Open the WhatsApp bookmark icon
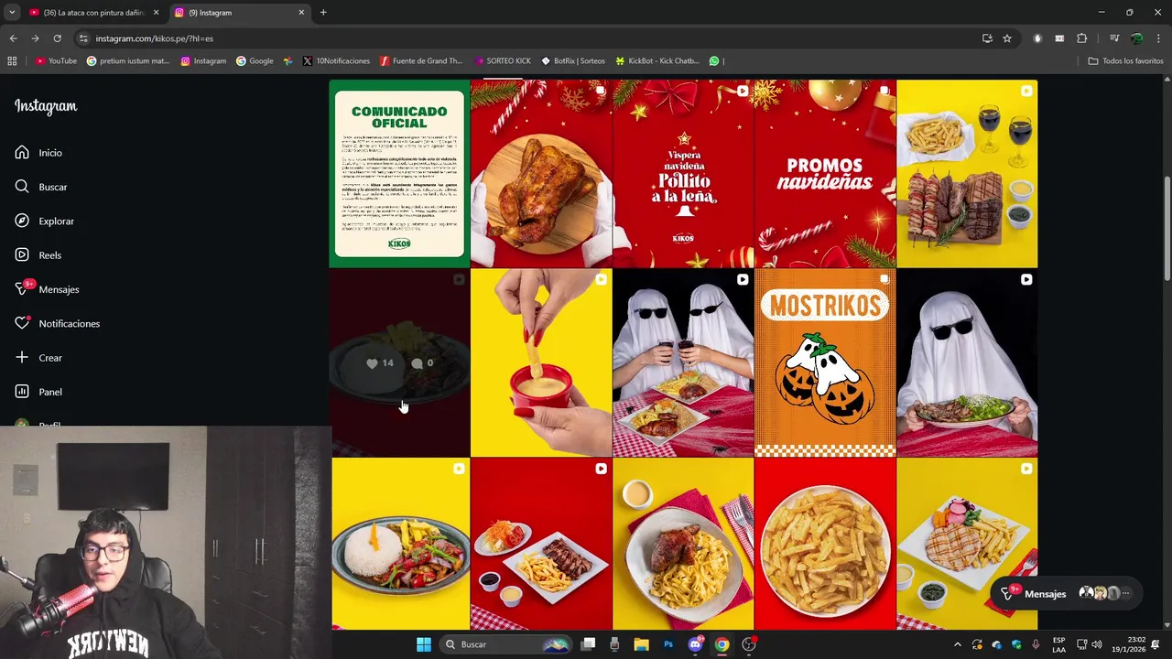 pyautogui.click(x=714, y=61)
